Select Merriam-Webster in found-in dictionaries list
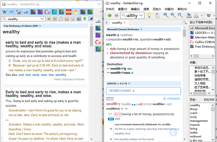Viewport: 217px width, 142px height. [203, 37]
